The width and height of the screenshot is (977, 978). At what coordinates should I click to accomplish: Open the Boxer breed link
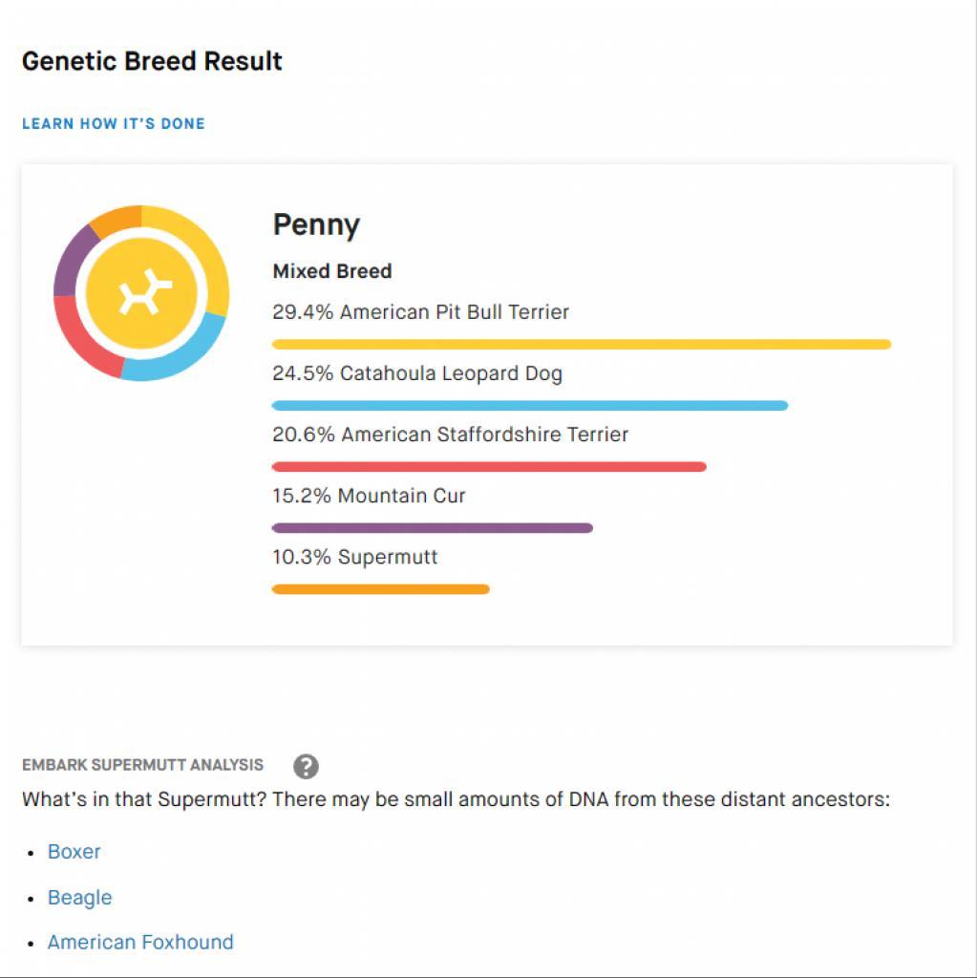(74, 851)
